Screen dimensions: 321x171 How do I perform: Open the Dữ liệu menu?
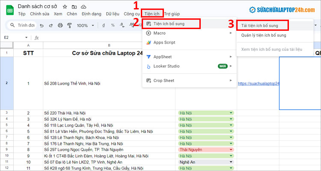click(113, 14)
